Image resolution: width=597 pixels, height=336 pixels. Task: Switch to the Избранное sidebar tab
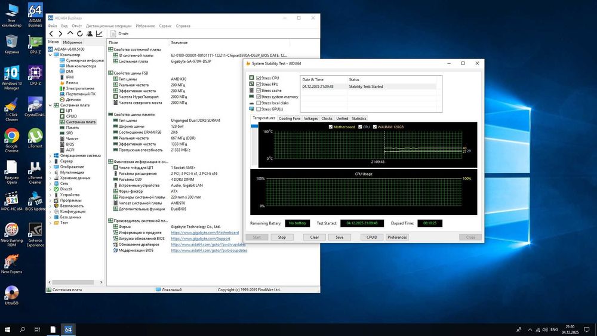tap(72, 42)
